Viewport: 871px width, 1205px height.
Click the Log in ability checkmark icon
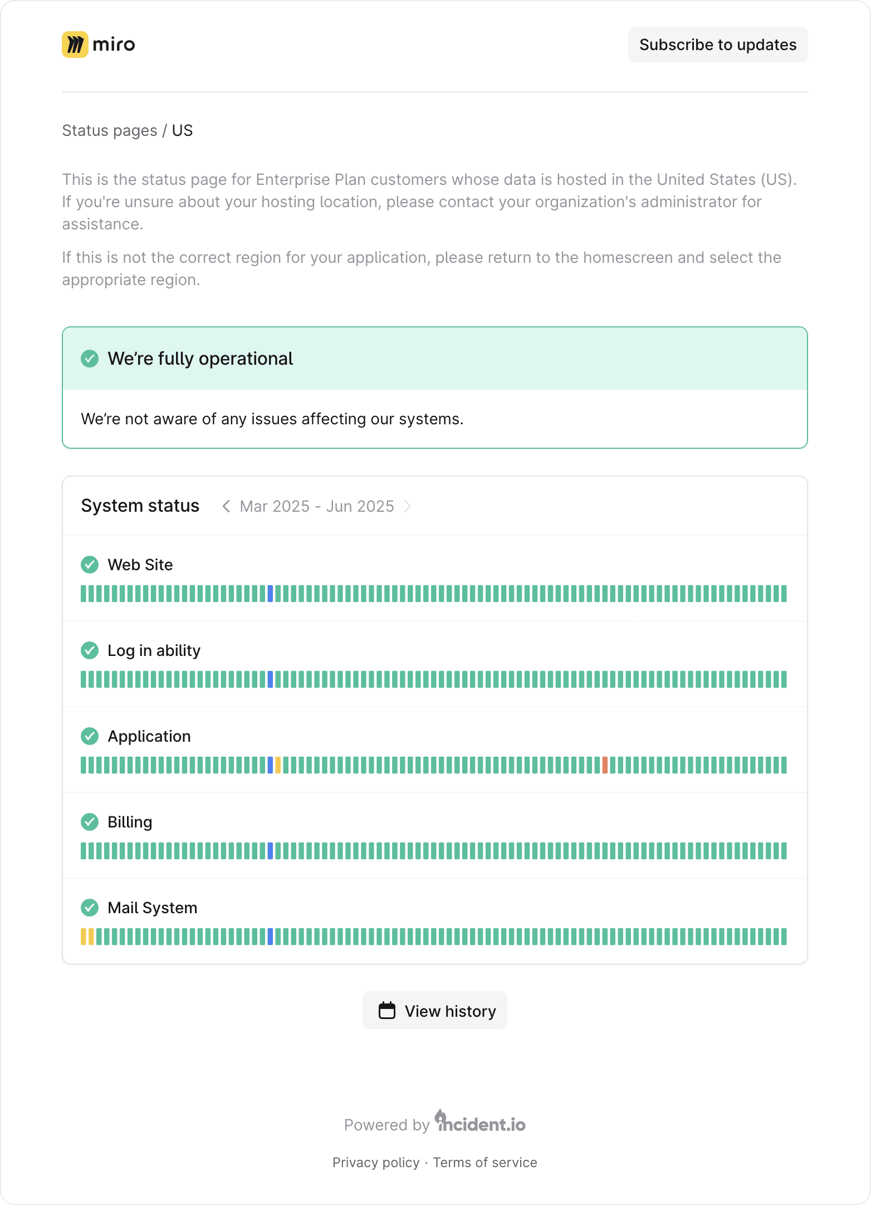click(90, 650)
